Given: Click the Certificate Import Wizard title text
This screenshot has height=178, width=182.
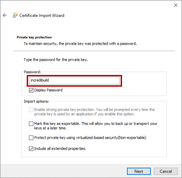Looking at the screenshot, I should tap(42, 15).
